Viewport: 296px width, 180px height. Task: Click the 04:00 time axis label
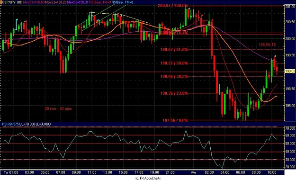225,172
